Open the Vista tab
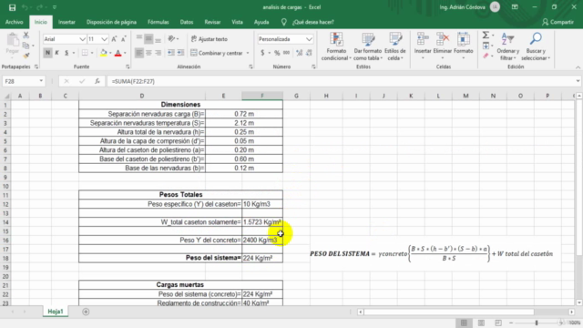583x328 pixels. click(x=237, y=22)
